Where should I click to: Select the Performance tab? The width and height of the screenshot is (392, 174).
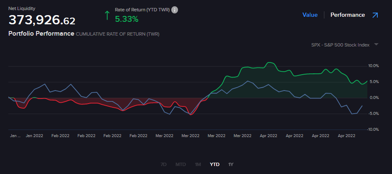[348, 15]
